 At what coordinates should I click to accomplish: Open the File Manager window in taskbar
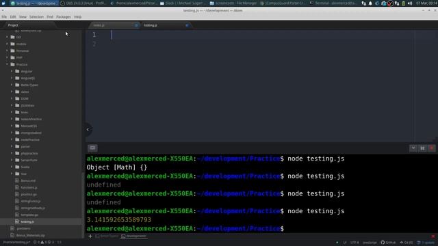pyautogui.click(x=233, y=3)
